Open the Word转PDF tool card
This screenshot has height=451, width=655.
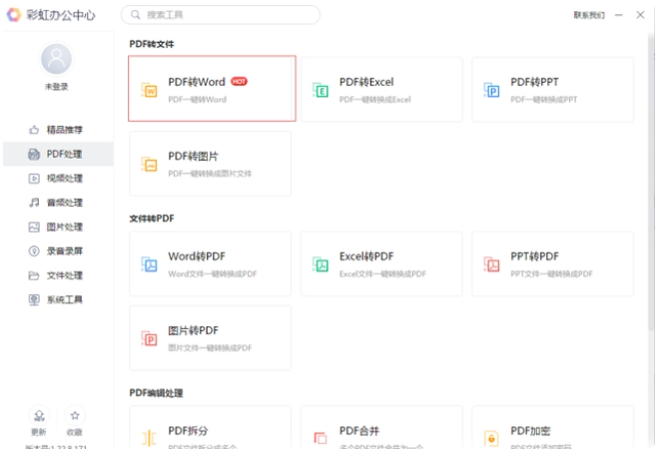click(x=210, y=264)
